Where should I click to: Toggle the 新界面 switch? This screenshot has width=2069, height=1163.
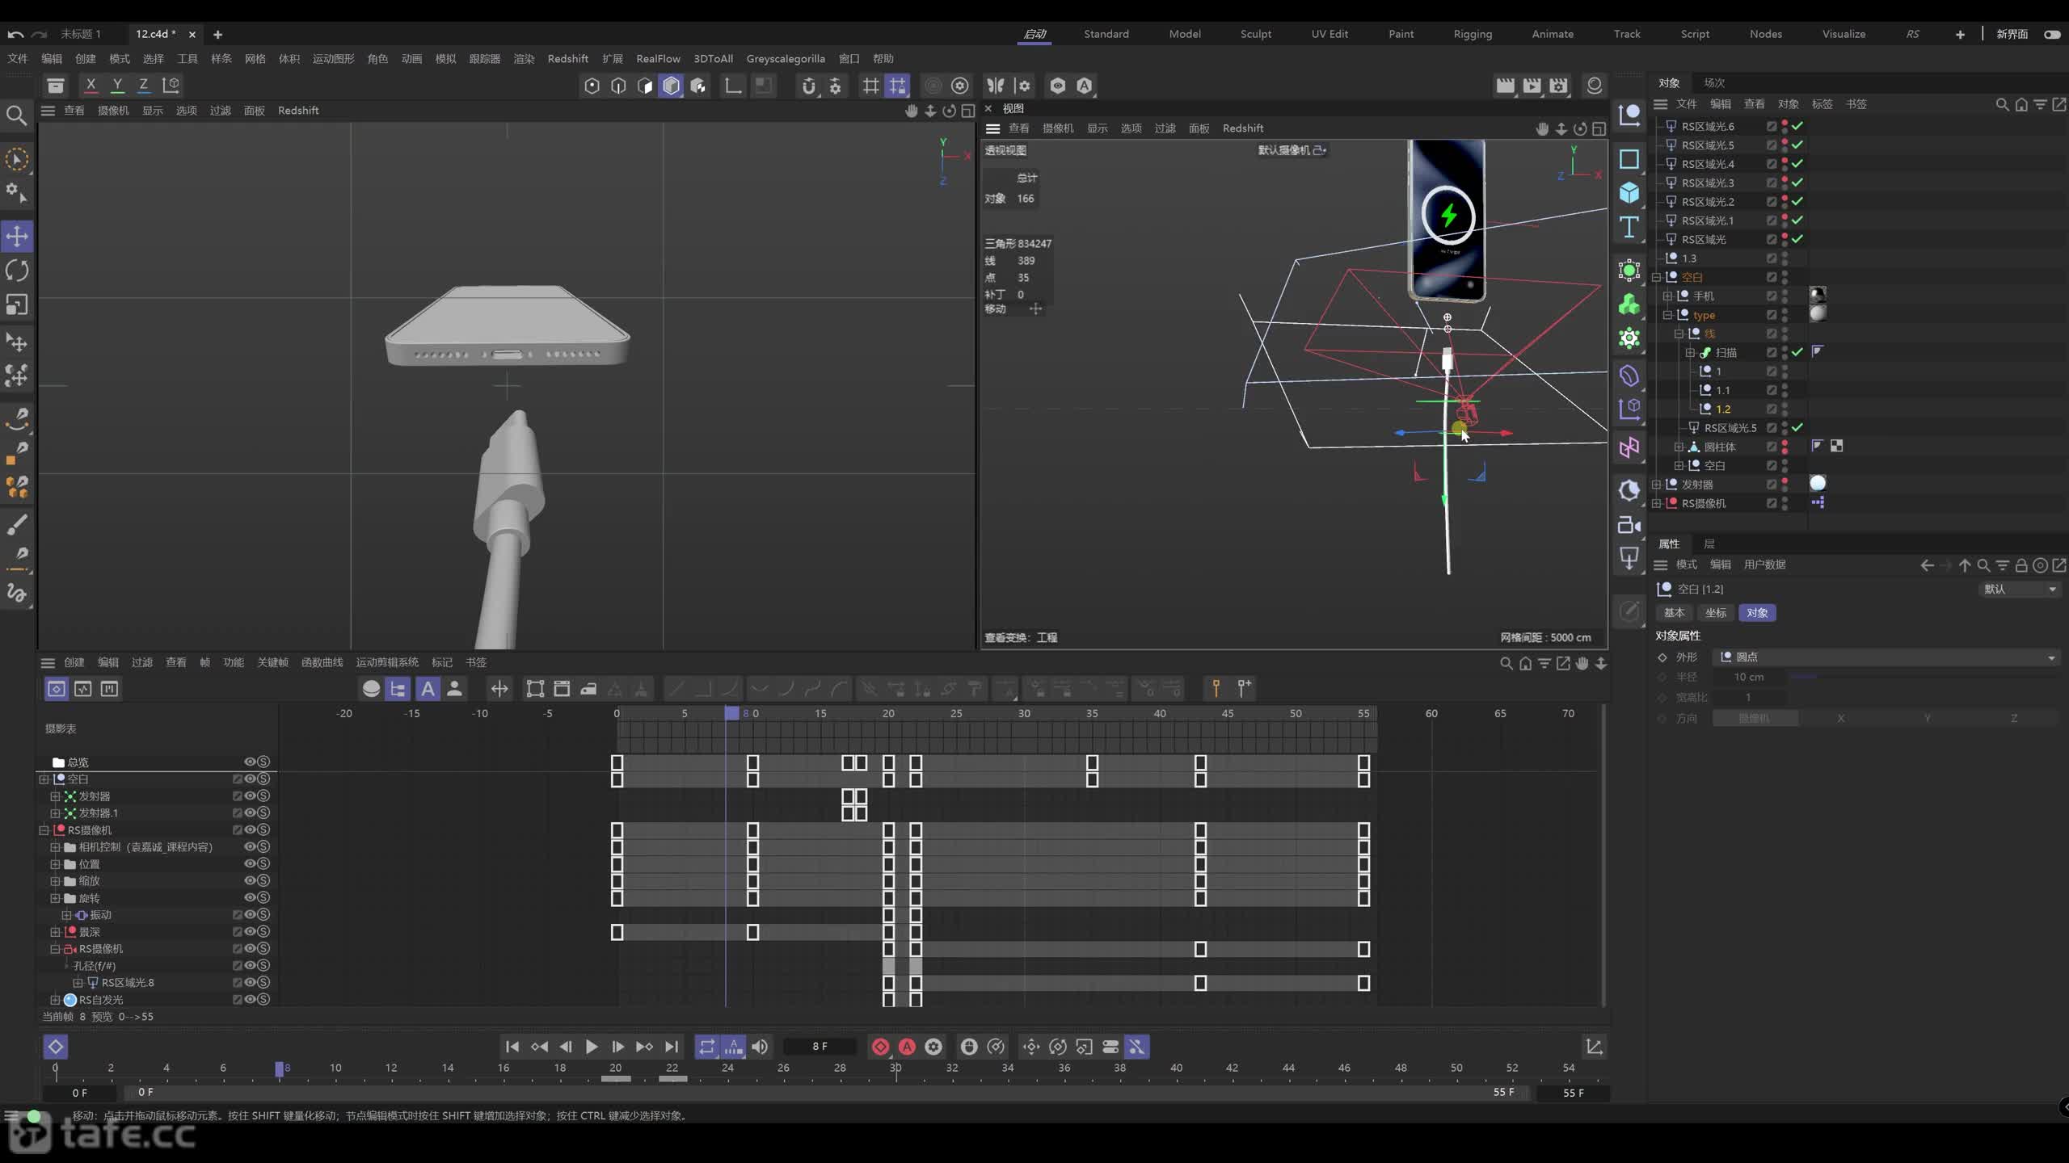[x=2051, y=34]
